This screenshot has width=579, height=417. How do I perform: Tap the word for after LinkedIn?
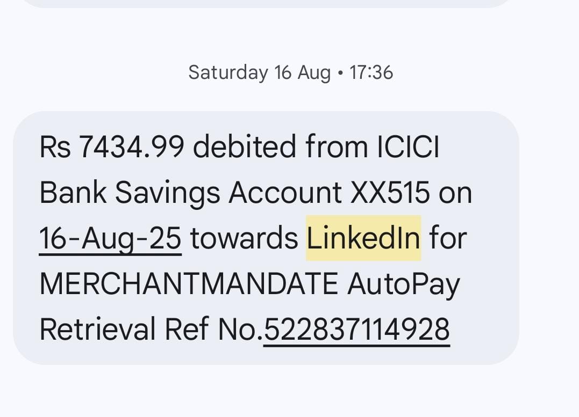[448, 238]
